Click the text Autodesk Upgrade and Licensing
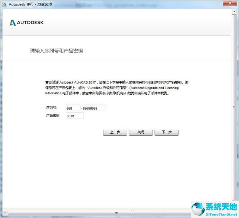This screenshot has height=218, width=239. coord(155,88)
